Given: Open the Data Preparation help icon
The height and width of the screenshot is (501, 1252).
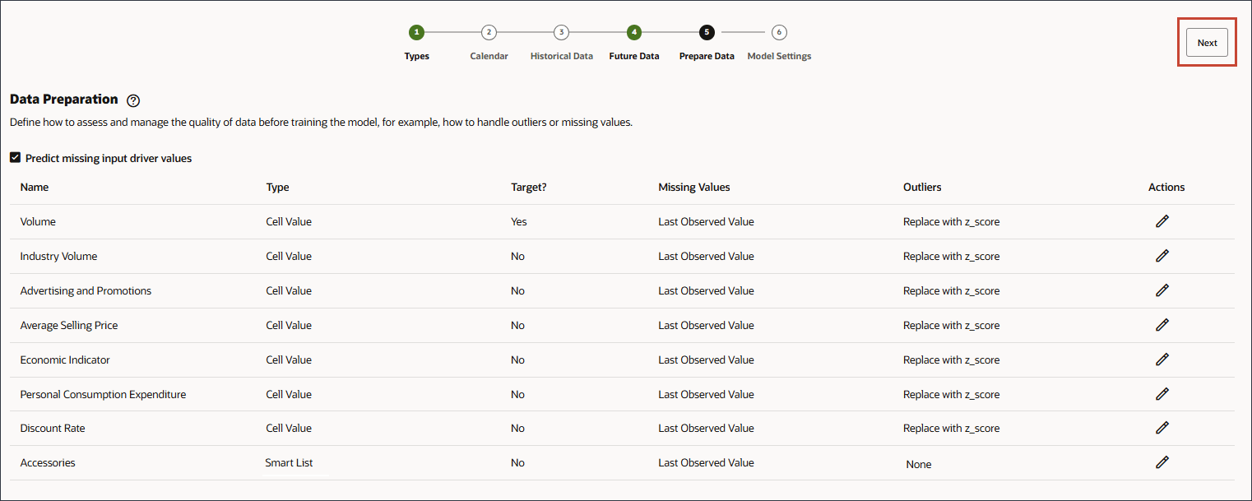Looking at the screenshot, I should [x=133, y=100].
